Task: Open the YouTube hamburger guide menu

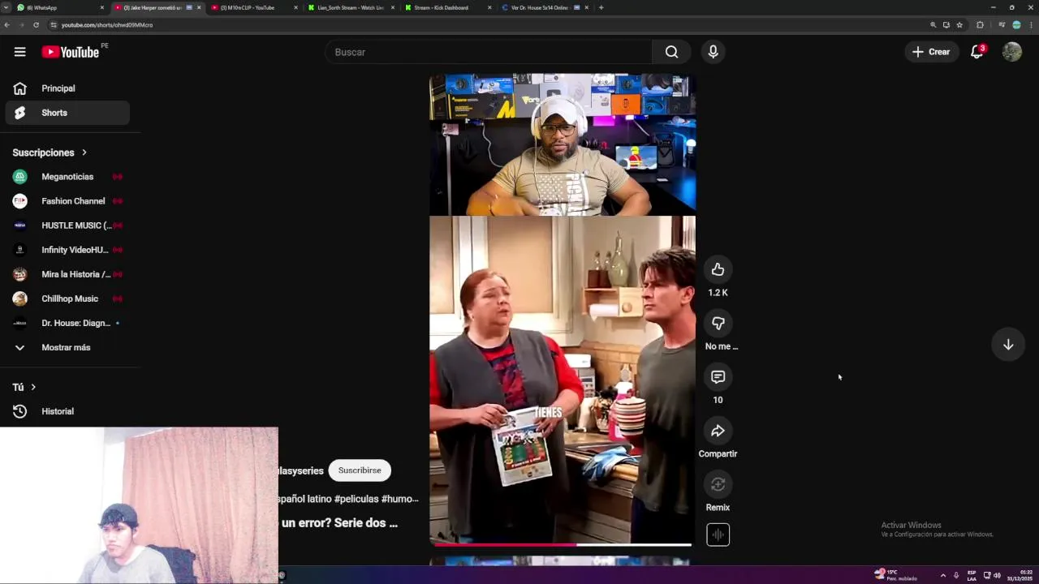Action: [x=19, y=52]
